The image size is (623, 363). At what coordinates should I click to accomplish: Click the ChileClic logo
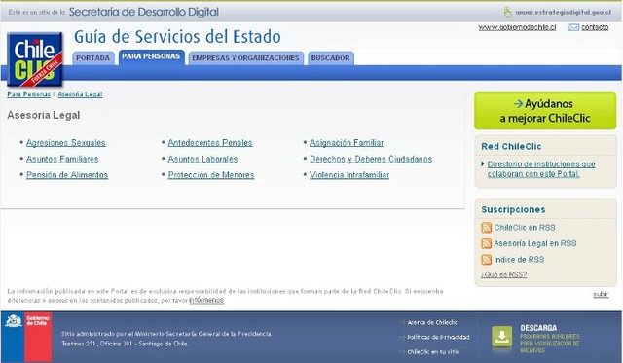35,59
